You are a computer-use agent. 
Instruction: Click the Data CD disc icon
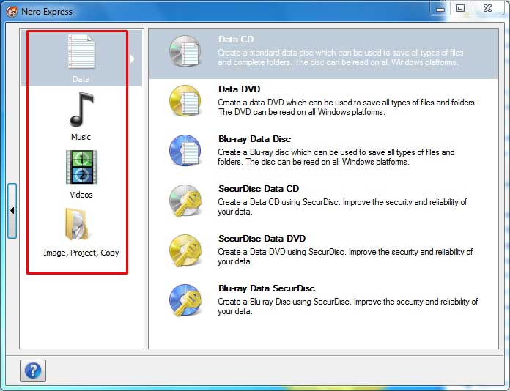(185, 51)
